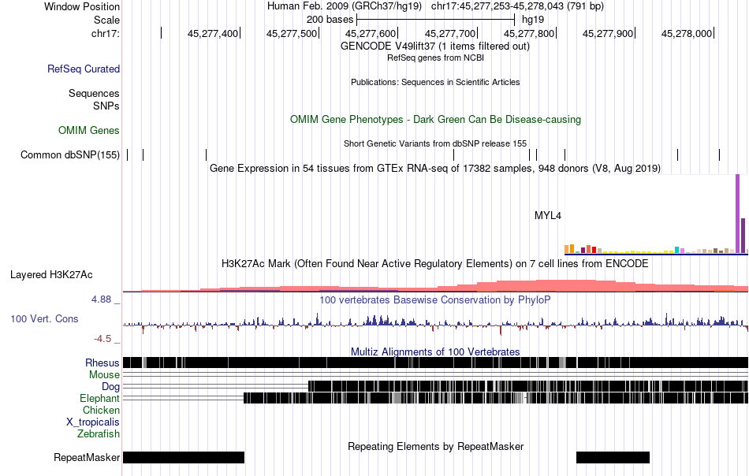Click the cyan bar in MYL4 expression chart
This screenshot has width=749, height=476.
tap(677, 250)
